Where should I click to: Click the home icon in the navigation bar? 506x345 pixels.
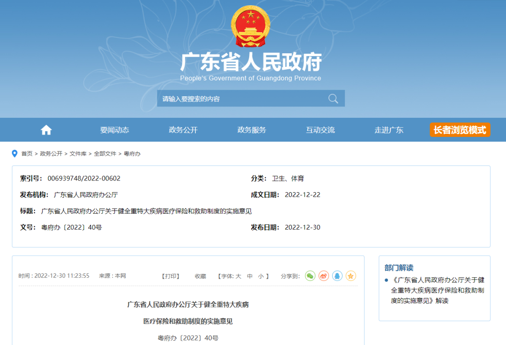(45, 129)
